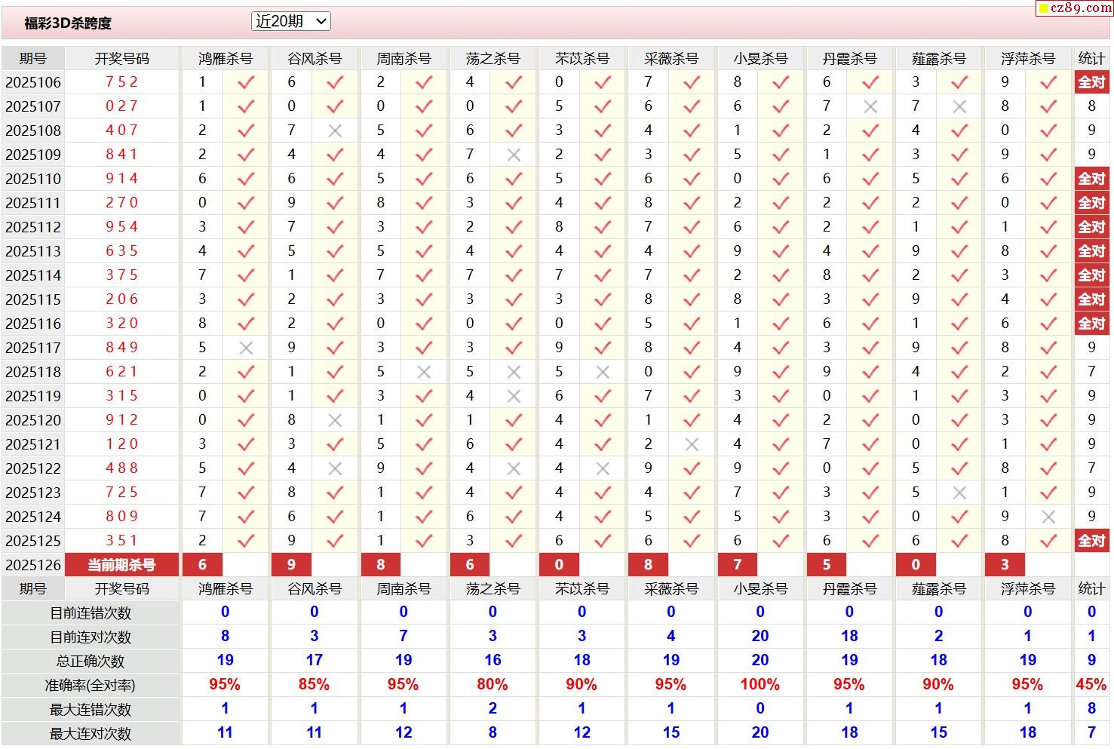Click the X mark for 鸿雁杀号 in row 2025117
This screenshot has height=749, width=1114.
246,348
